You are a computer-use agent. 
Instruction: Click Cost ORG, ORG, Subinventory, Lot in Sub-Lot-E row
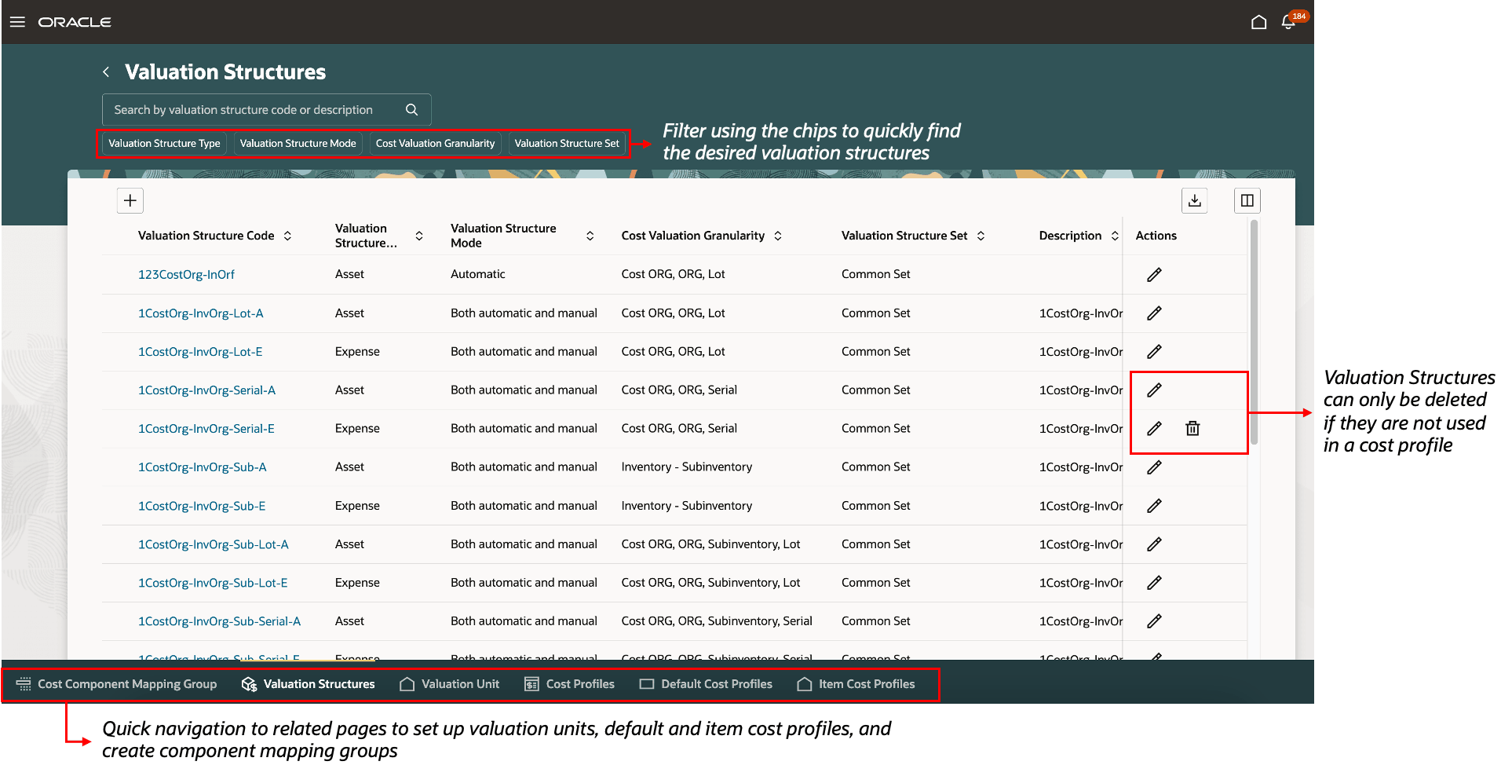click(x=710, y=583)
